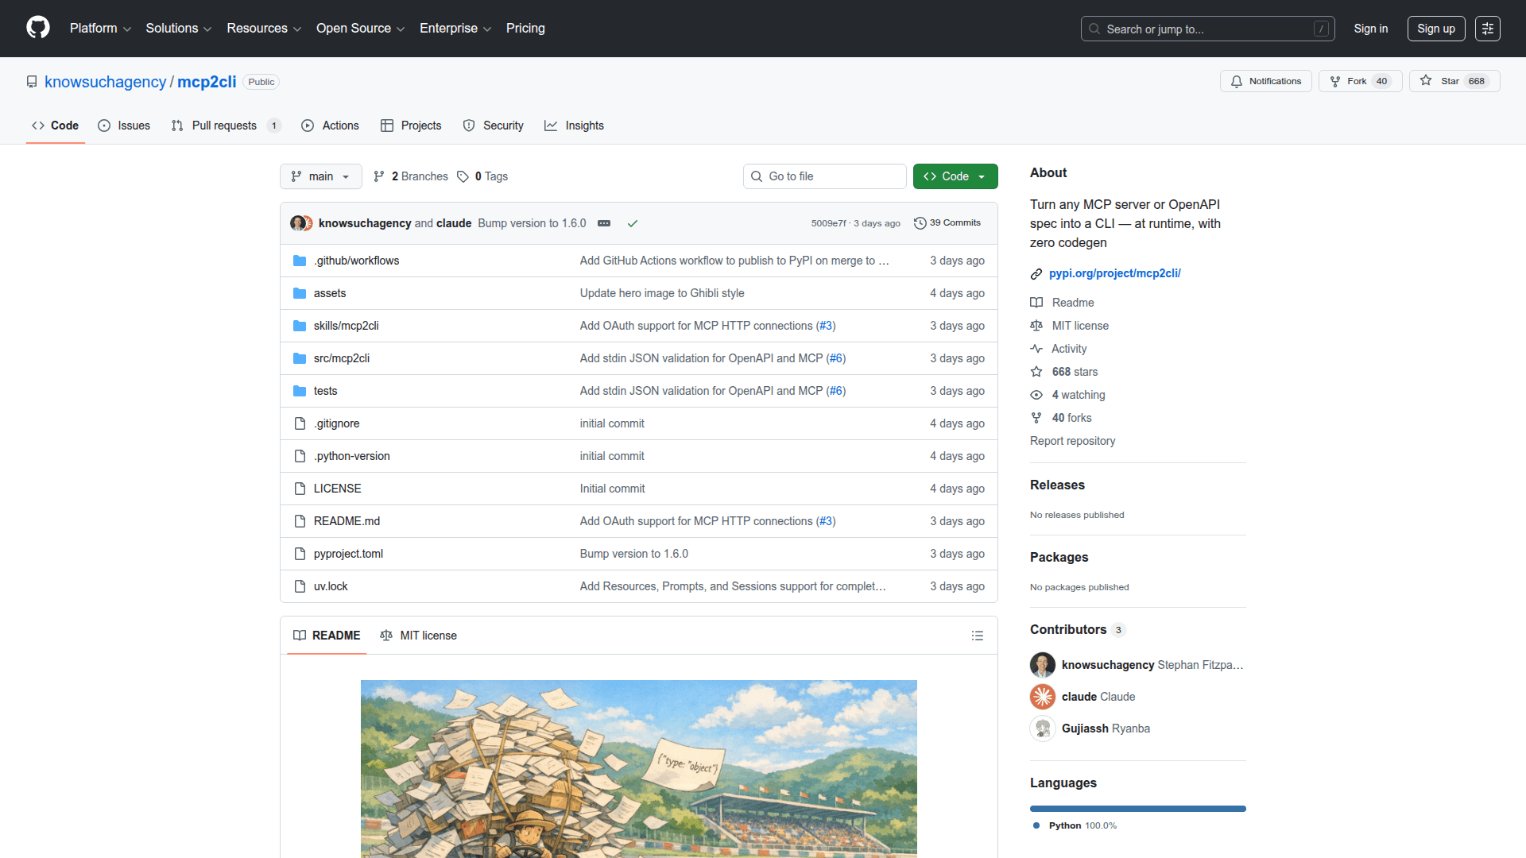This screenshot has width=1526, height=858.
Task: Switch to the MIT license tab
Action: pos(419,636)
